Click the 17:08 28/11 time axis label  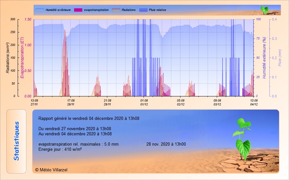click(71, 102)
